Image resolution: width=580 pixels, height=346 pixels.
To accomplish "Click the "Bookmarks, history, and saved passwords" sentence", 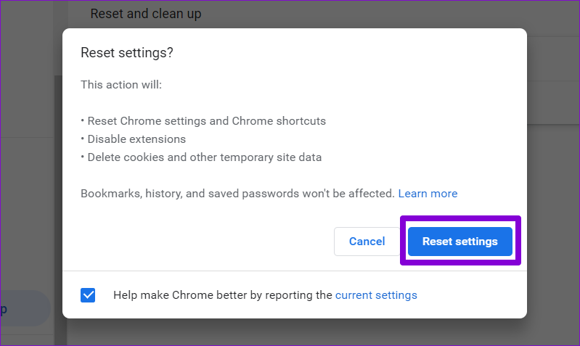I will (237, 194).
